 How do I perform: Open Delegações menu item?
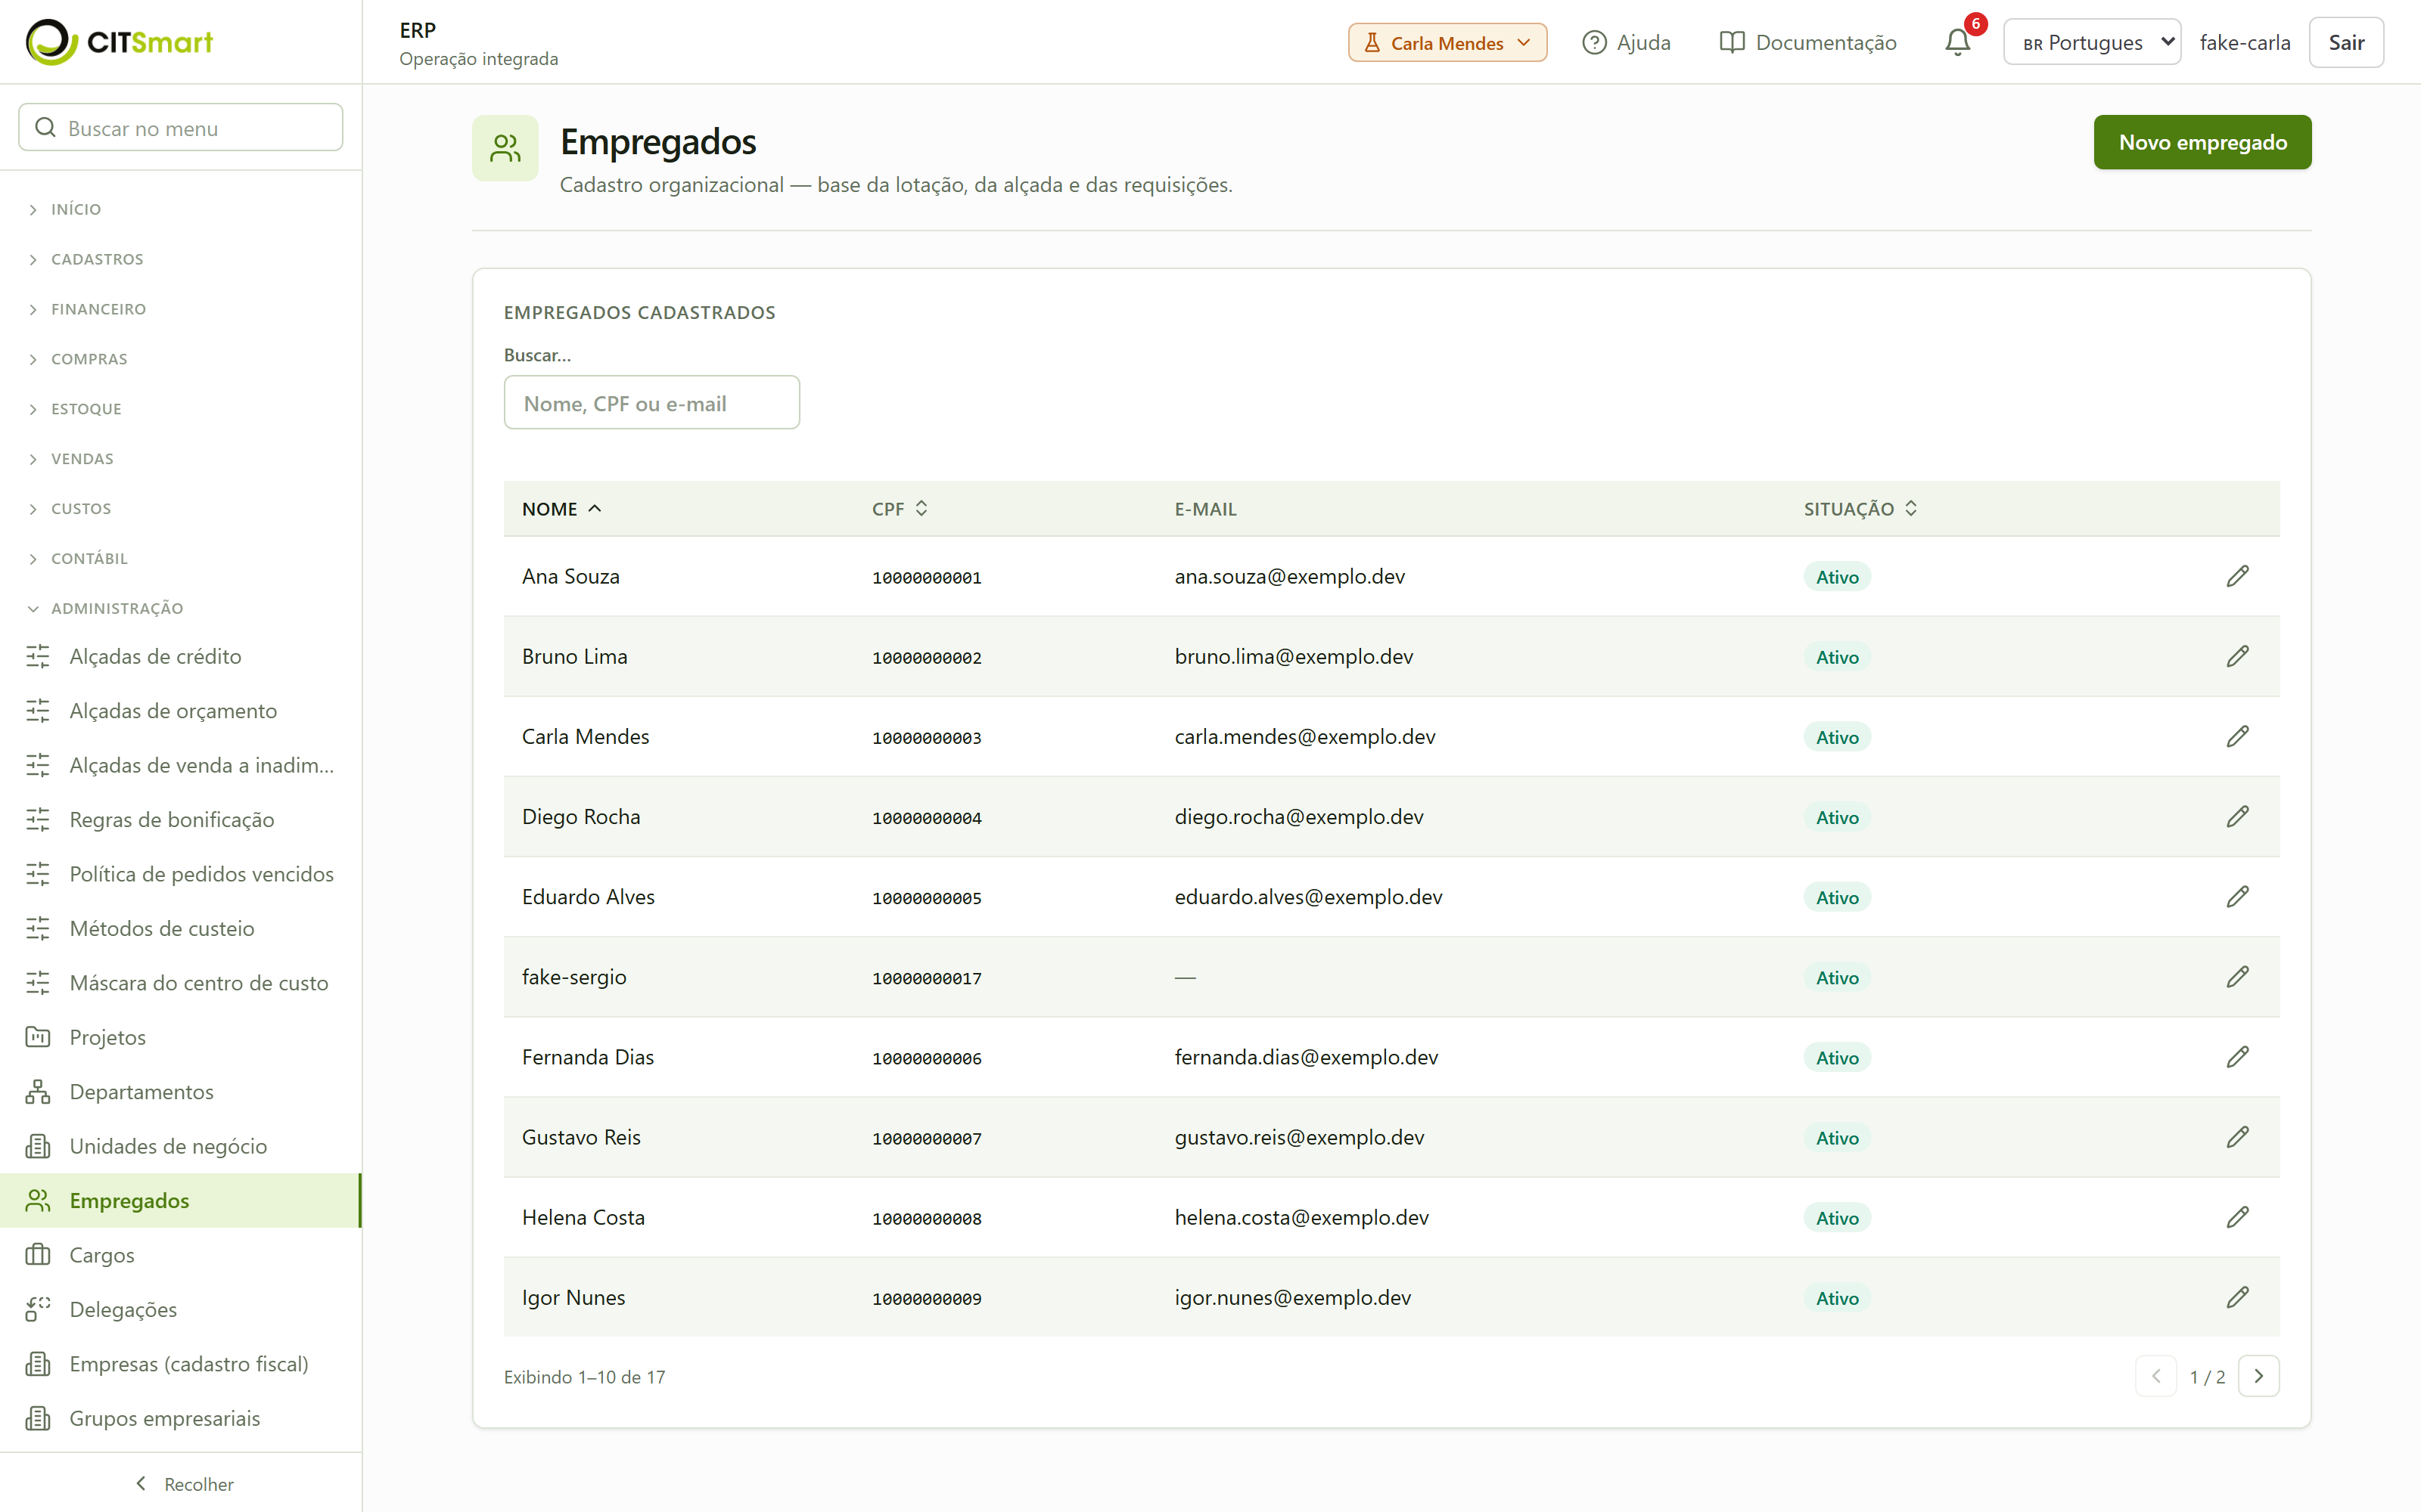click(180, 1309)
